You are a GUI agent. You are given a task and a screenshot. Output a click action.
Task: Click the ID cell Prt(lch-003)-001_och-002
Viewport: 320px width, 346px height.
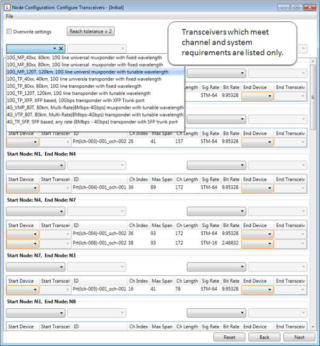tap(100, 142)
